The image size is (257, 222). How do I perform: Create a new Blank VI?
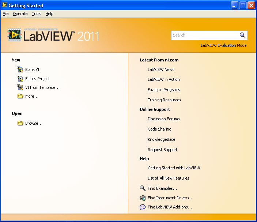click(x=32, y=69)
